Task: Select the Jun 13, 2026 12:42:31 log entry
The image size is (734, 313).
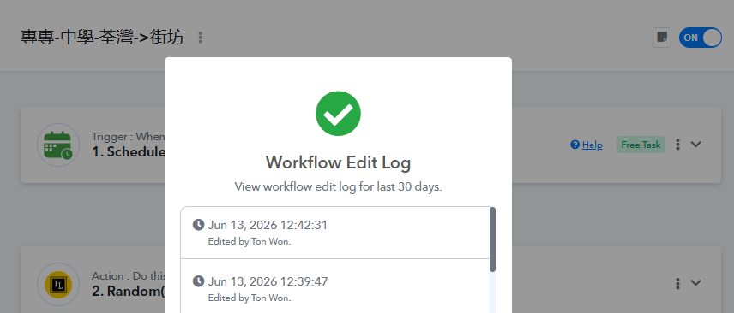Action: [x=334, y=232]
